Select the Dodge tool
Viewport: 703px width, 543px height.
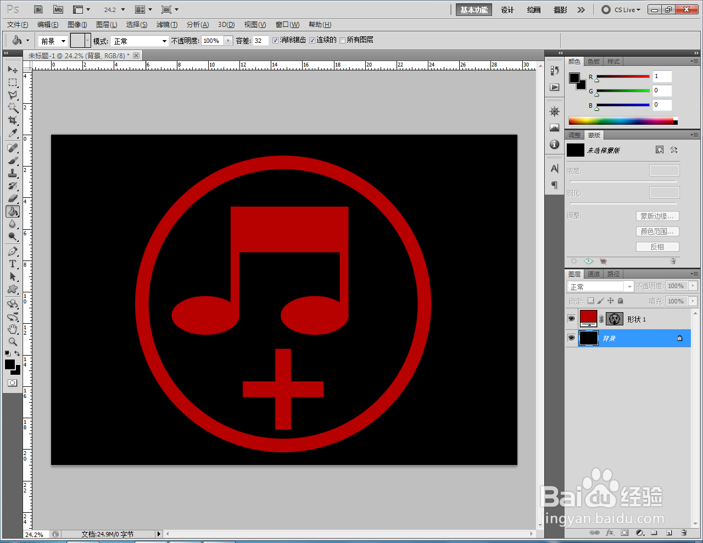(13, 236)
